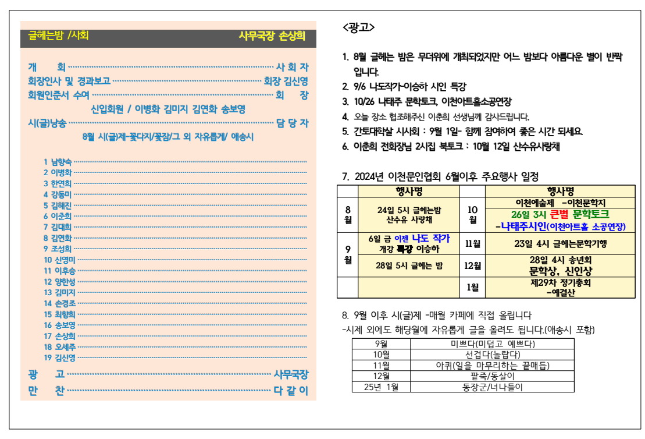Select reader list row '15 최향희'
This screenshot has height=439, width=645.
click(x=175, y=314)
